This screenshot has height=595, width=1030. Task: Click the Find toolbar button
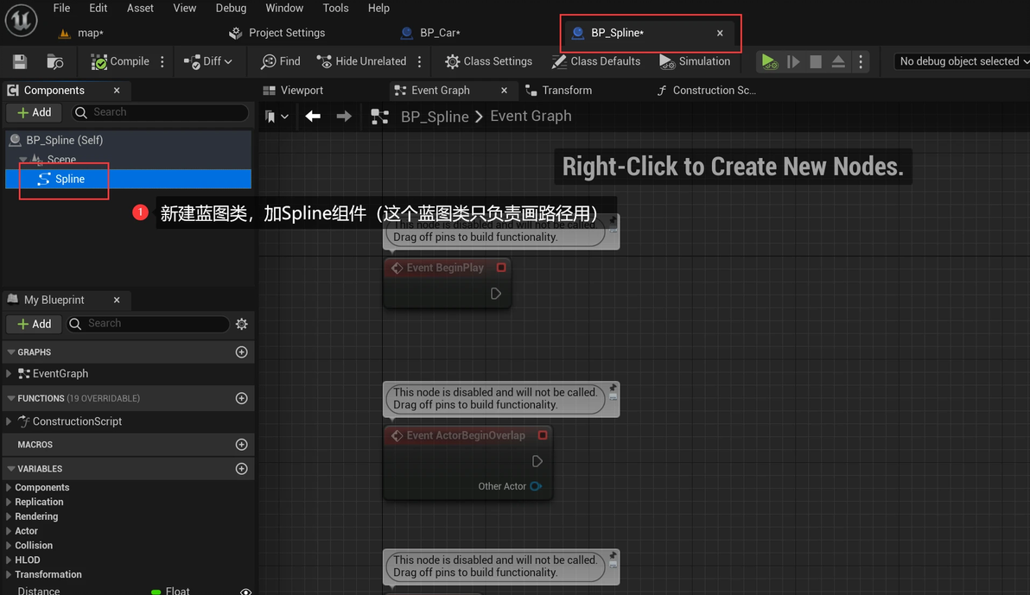click(x=281, y=61)
